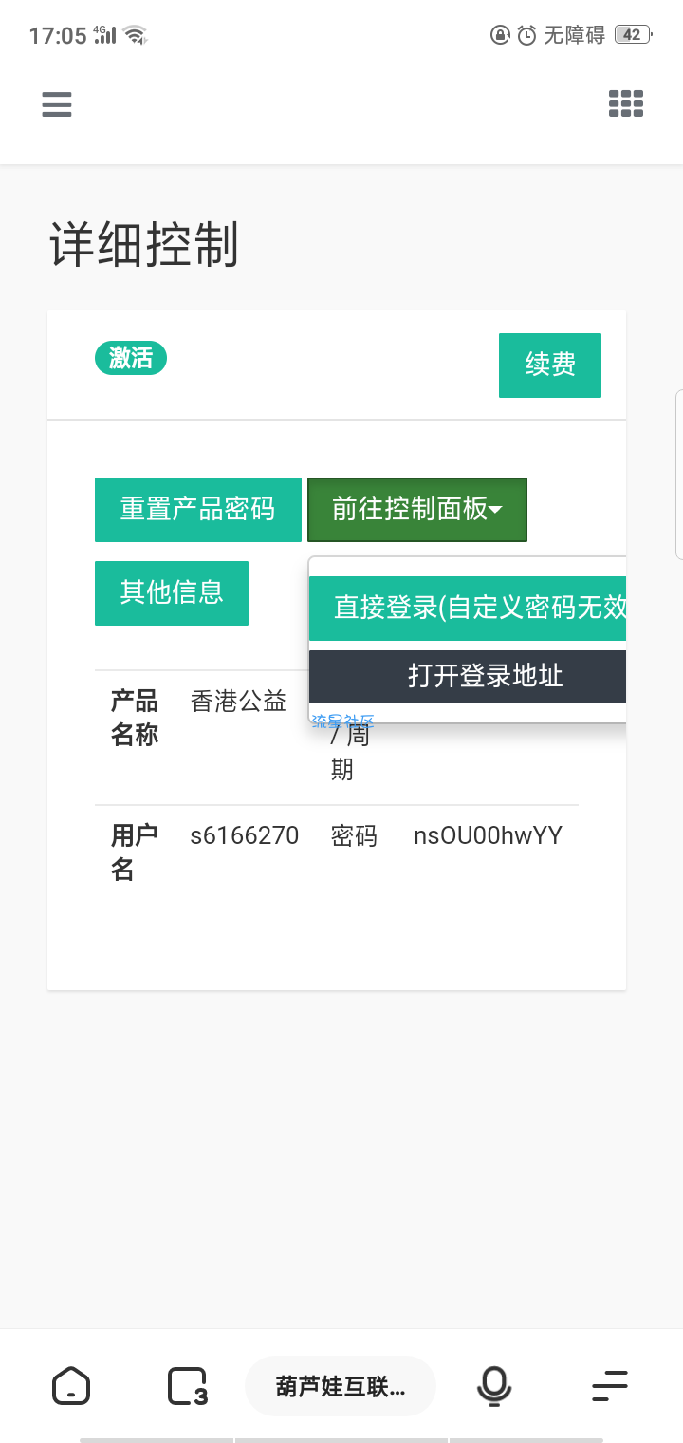
Task: Open the grid apps icon at top right
Action: (626, 103)
